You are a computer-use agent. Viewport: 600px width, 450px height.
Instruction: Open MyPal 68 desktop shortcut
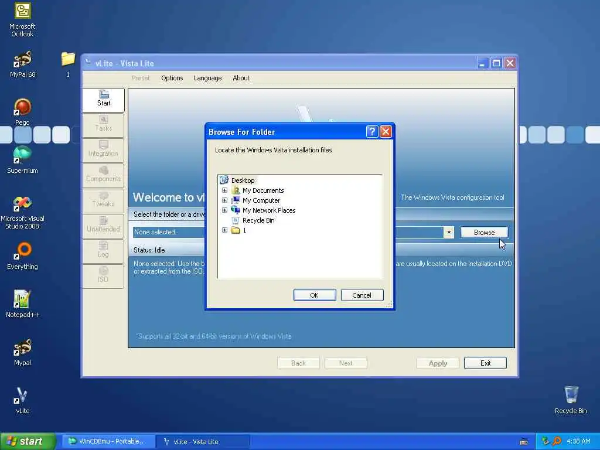(x=22, y=64)
